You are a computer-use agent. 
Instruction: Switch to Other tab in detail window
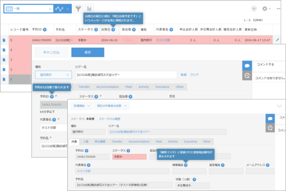click(x=207, y=142)
